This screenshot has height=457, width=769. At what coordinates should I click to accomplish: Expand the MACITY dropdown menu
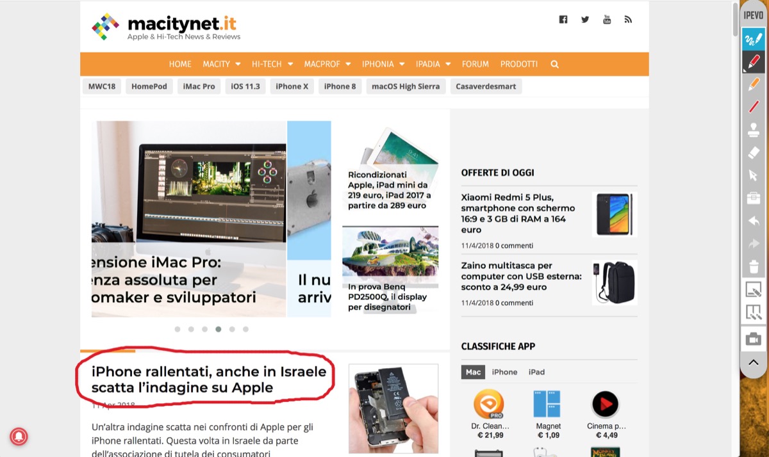point(222,64)
